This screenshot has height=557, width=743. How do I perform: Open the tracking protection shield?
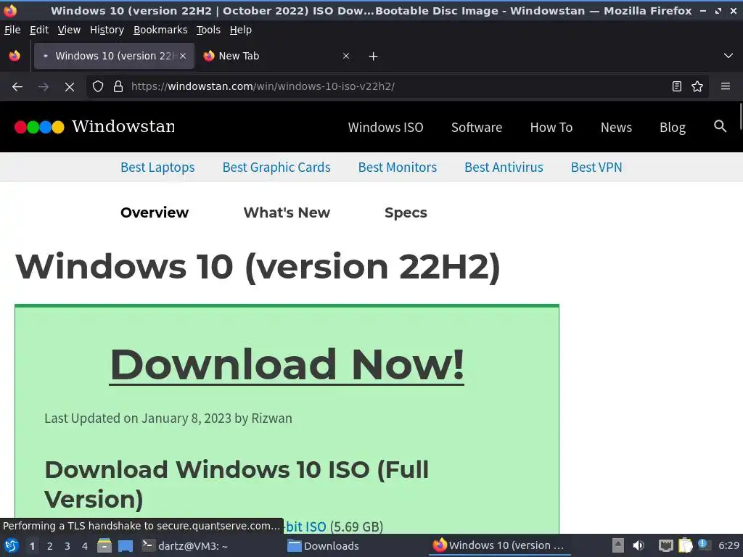(98, 87)
